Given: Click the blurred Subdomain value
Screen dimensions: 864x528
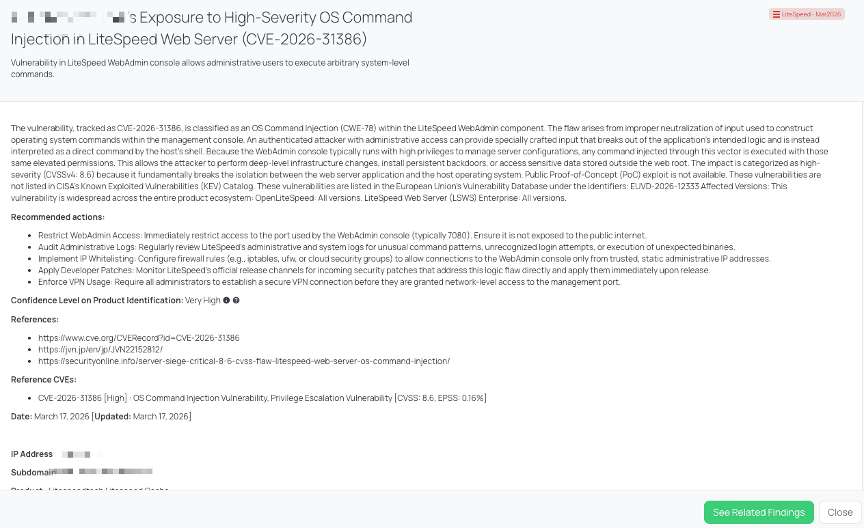Looking at the screenshot, I should pos(104,472).
